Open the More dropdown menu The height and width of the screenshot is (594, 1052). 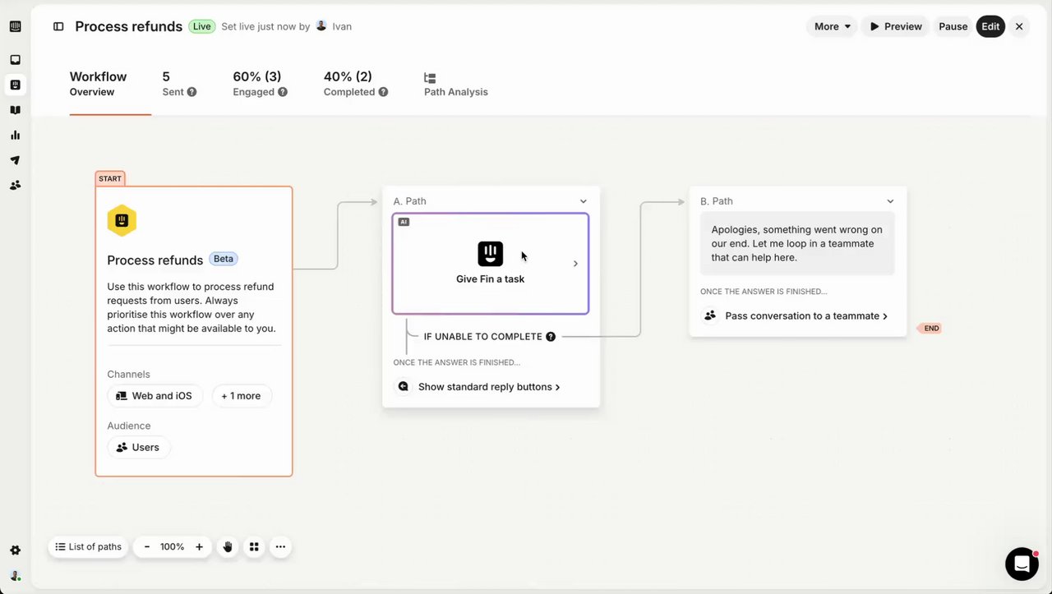tap(832, 26)
